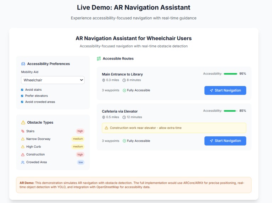Click the Obstacle Types section heading
This screenshot has width=272, height=203.
click(x=40, y=122)
